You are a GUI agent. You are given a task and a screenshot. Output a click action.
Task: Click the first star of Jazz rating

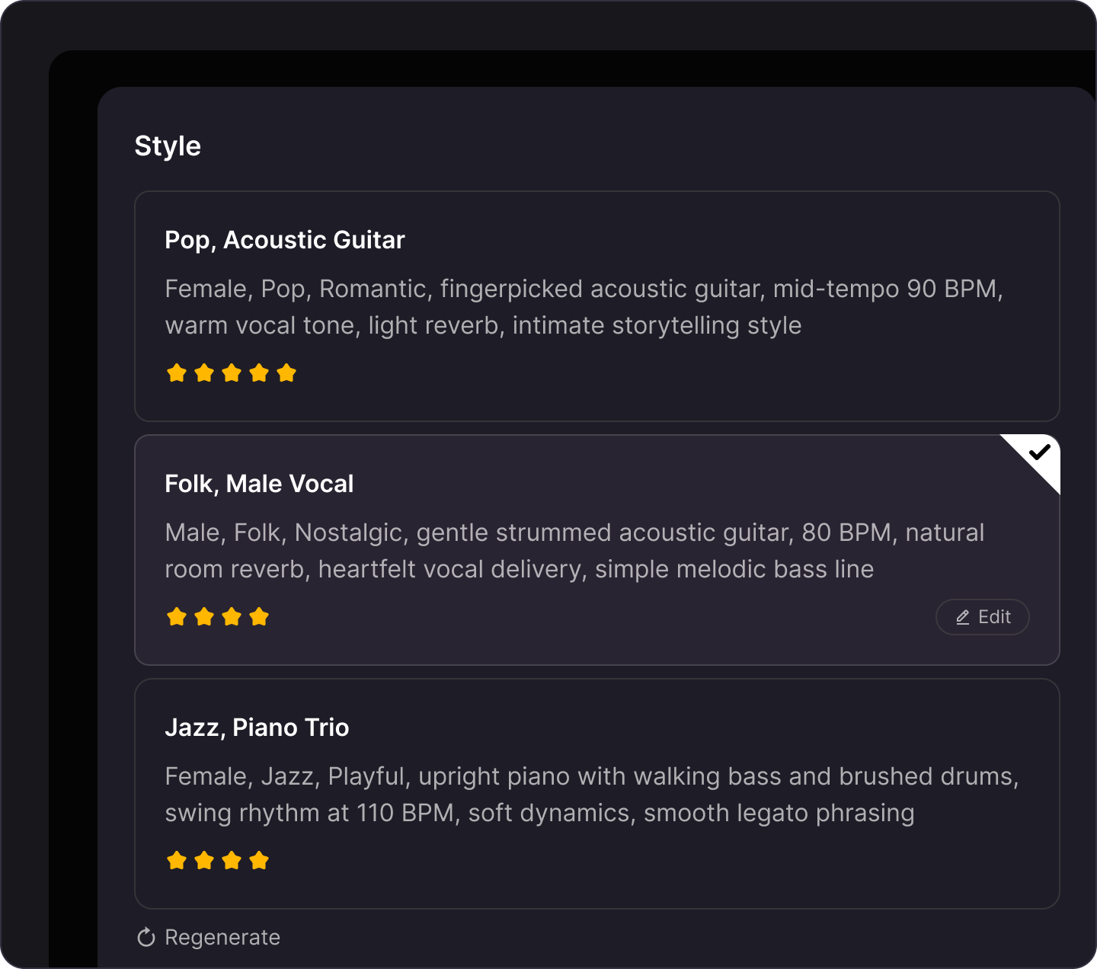177,861
